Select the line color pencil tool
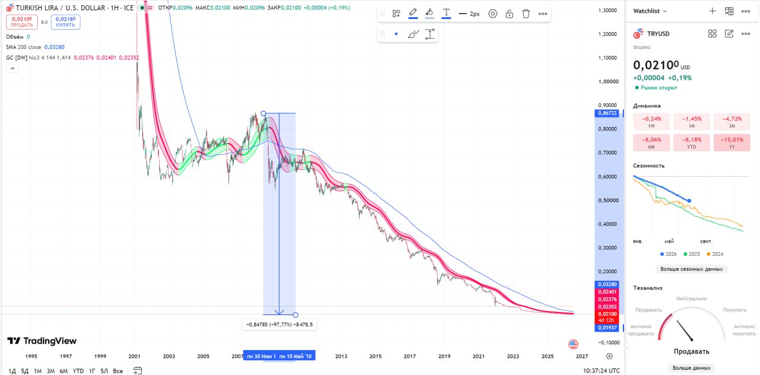Image resolution: width=760 pixels, height=375 pixels. pyautogui.click(x=413, y=13)
